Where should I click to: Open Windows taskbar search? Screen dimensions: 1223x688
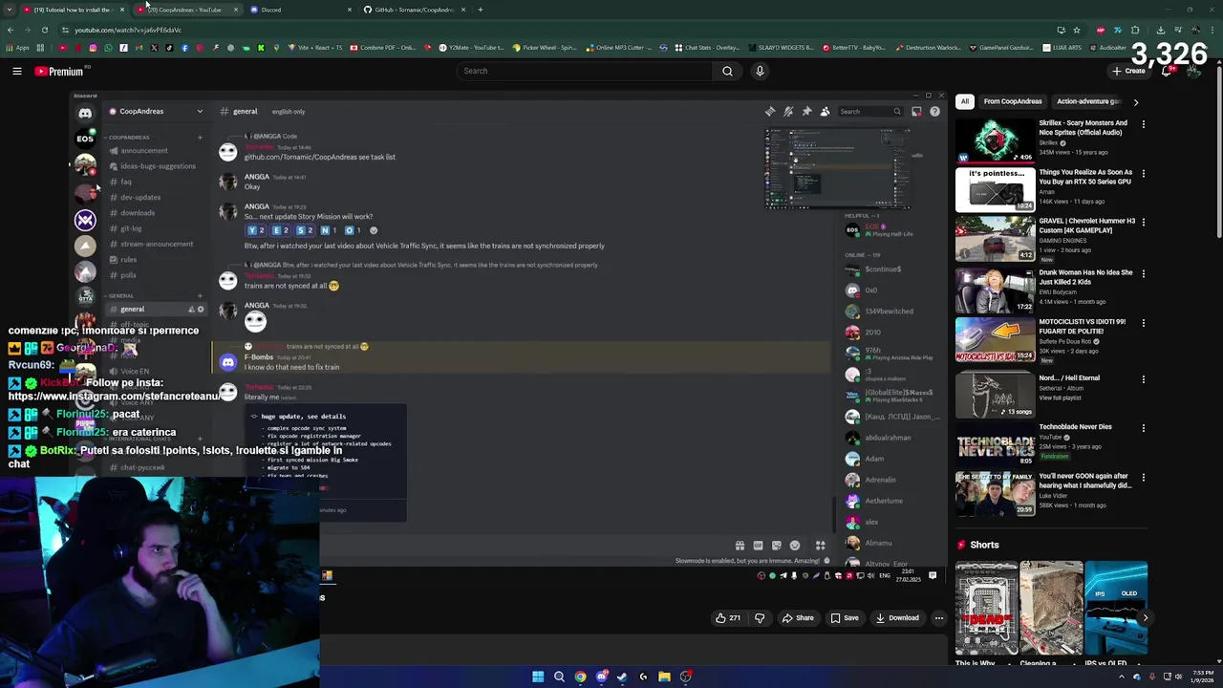click(x=559, y=677)
